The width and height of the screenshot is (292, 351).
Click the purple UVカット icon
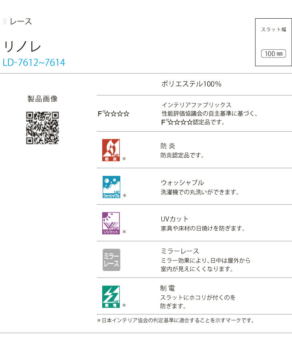111,223
